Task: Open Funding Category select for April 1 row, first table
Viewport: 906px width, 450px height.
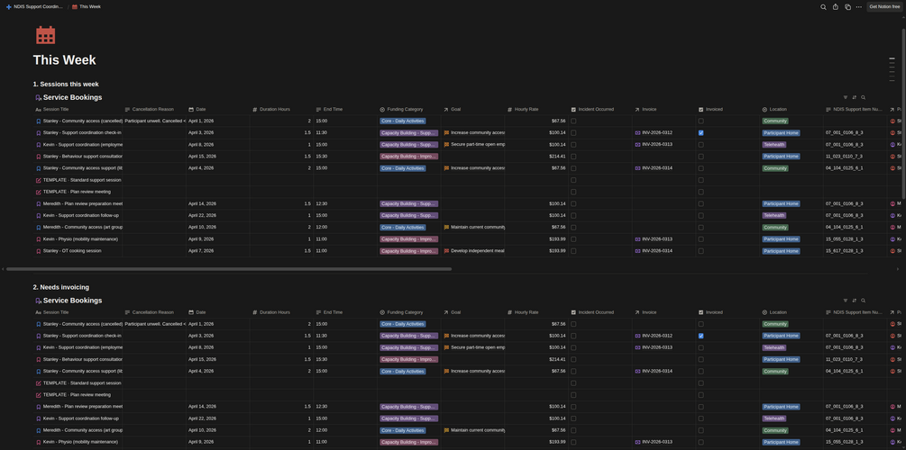Action: [x=403, y=121]
